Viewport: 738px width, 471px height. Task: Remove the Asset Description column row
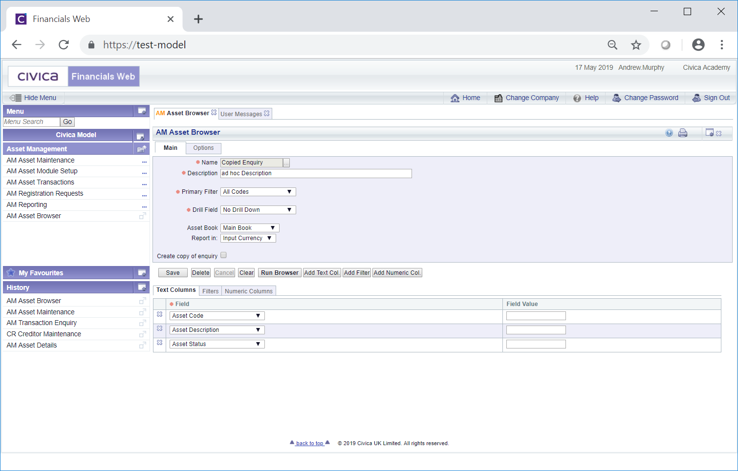[159, 328]
